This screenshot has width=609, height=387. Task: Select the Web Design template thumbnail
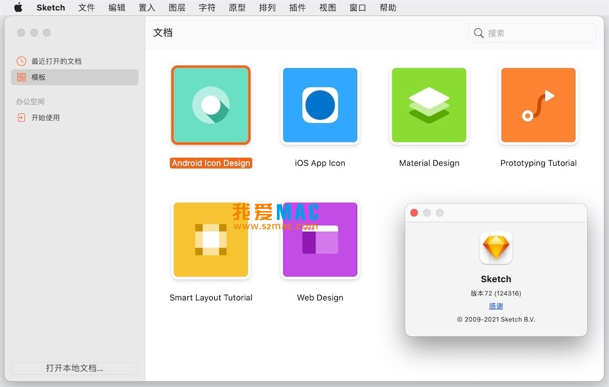click(x=320, y=240)
